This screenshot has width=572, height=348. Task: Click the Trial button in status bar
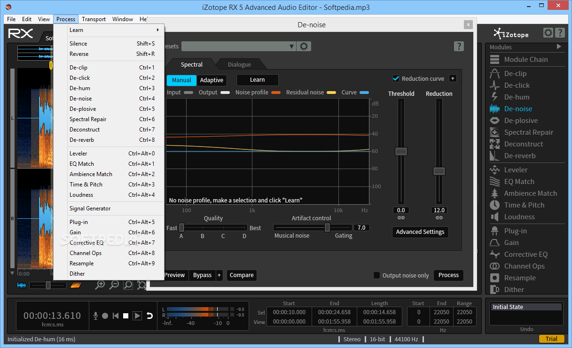(x=551, y=339)
